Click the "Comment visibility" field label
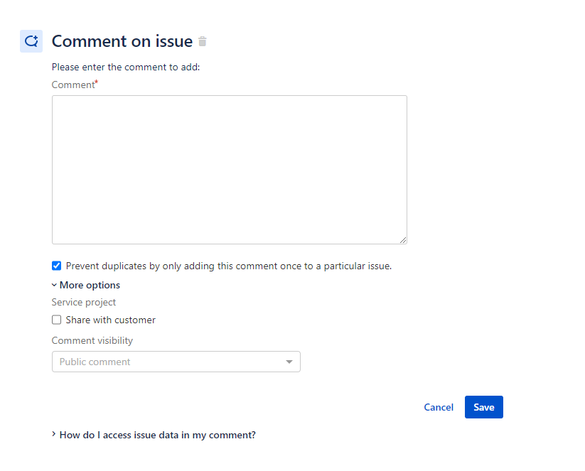This screenshot has width=585, height=471. point(92,340)
